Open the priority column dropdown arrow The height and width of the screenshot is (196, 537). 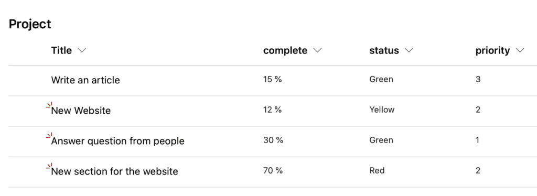point(520,51)
